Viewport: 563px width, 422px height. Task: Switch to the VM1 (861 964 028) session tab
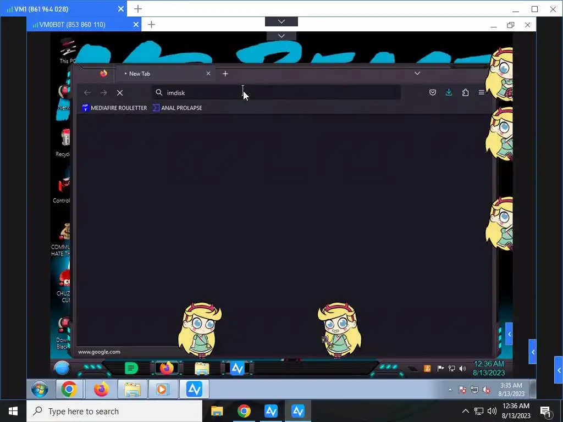[63, 9]
